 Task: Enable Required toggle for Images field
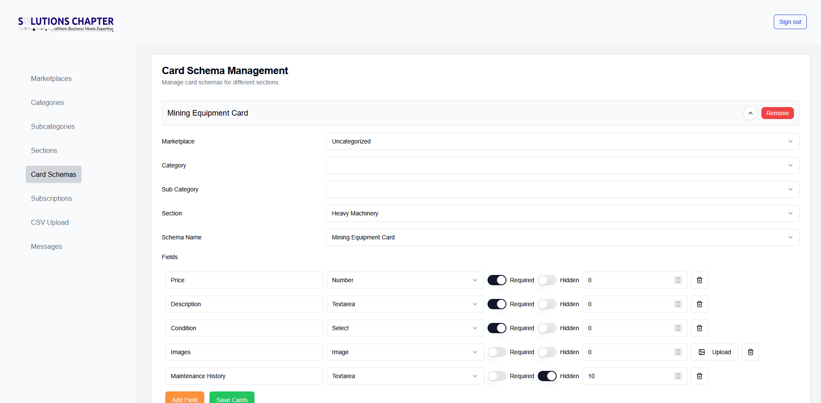(497, 352)
